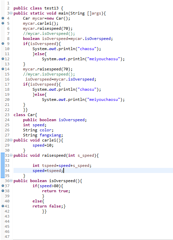Click 'public void raisespeed(int s_speed){' on line 31
This screenshot has height=240, width=173.
click(56, 155)
